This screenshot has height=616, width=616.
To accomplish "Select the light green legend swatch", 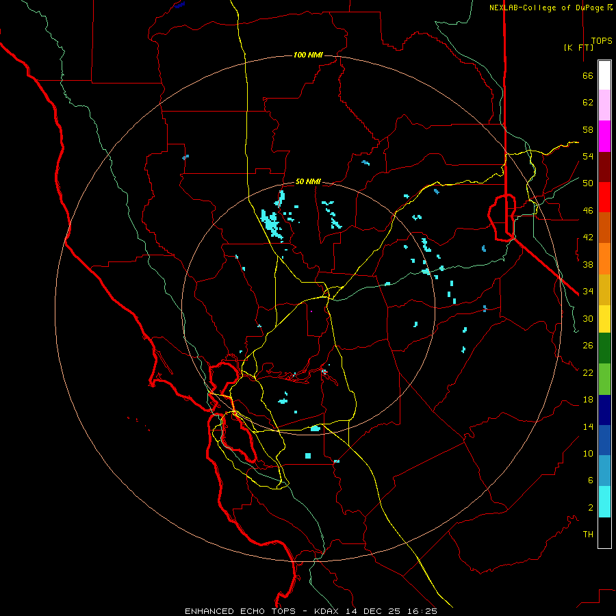I will click(x=604, y=379).
